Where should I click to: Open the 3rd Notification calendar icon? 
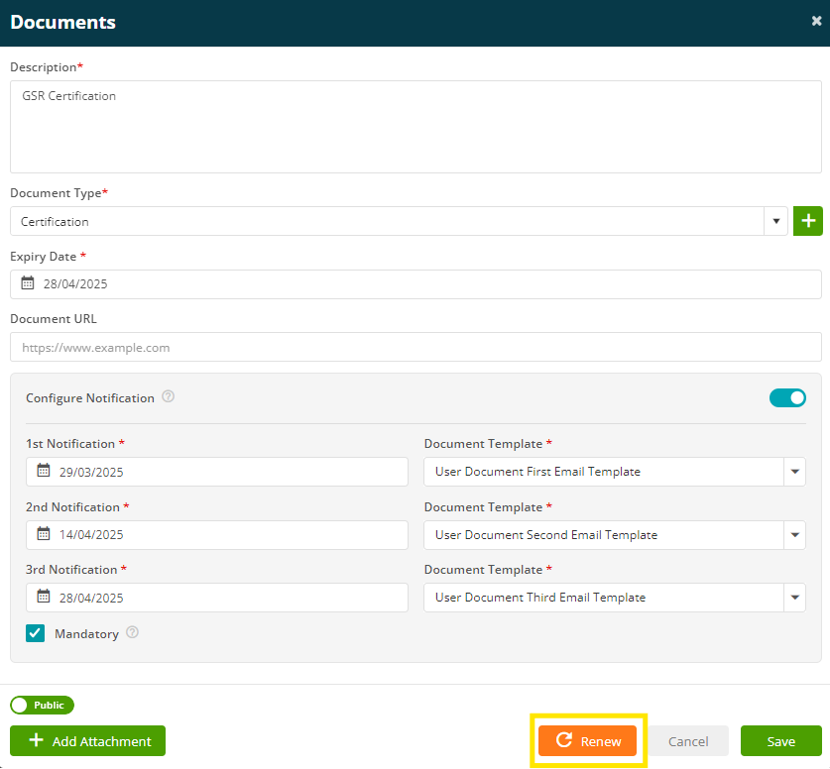44,596
